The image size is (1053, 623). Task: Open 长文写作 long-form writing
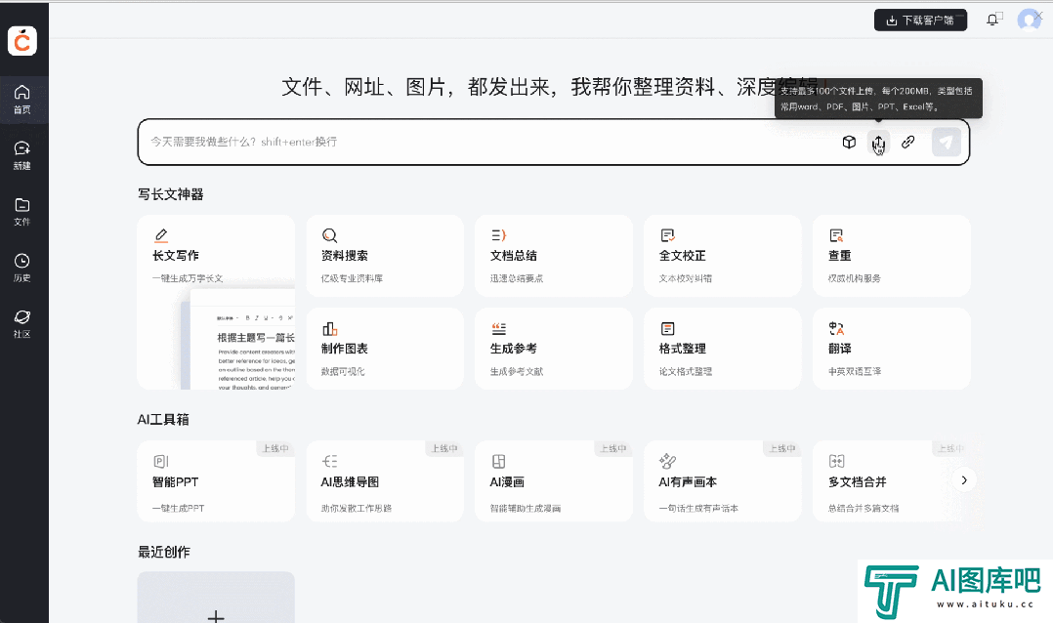coord(175,255)
